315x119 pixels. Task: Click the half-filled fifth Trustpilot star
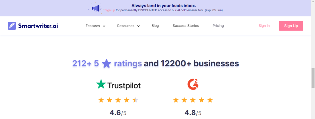coord(135,100)
